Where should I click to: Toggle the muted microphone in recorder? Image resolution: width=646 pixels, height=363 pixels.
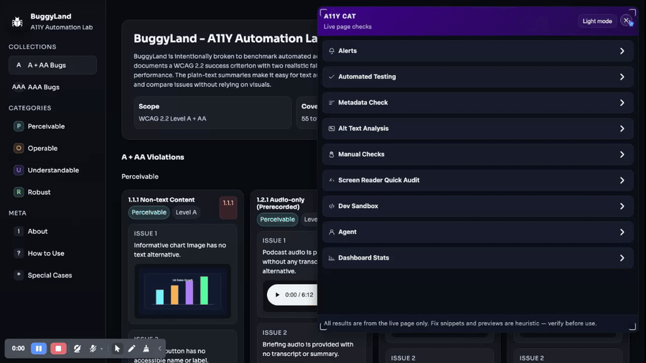coord(93,349)
